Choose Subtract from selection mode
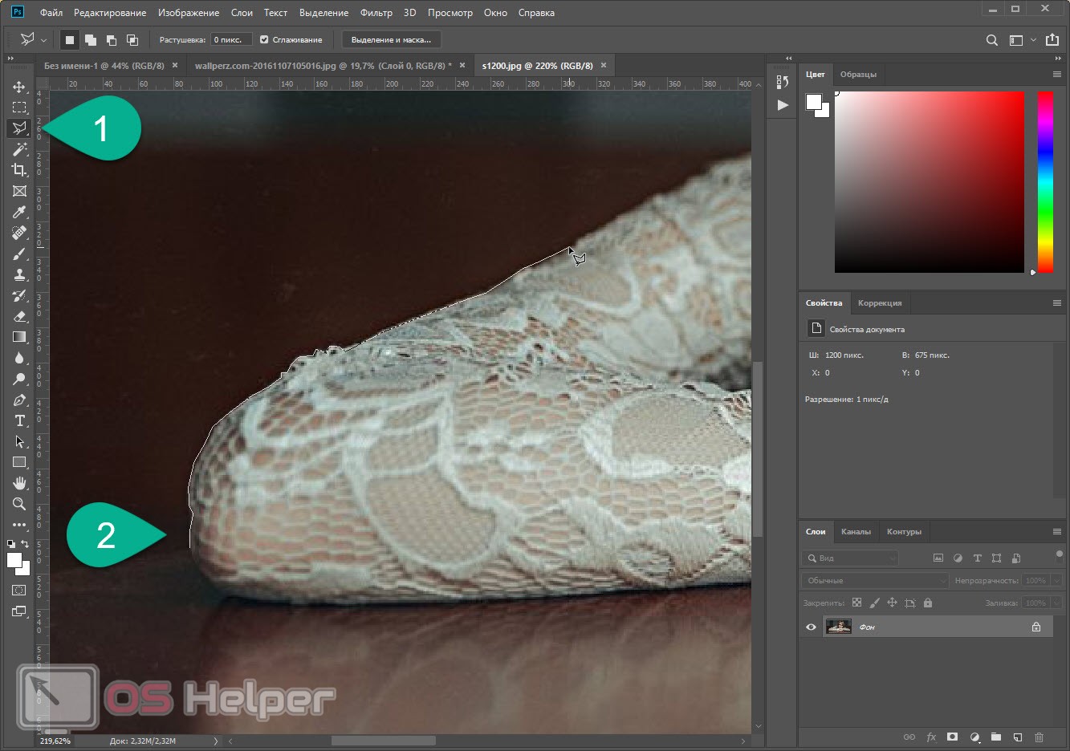The height and width of the screenshot is (751, 1070). [x=112, y=39]
